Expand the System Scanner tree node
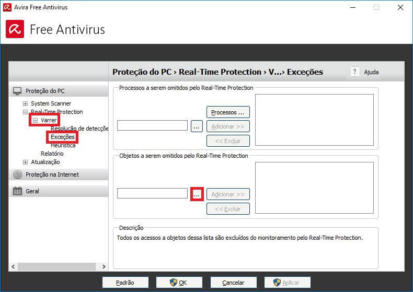Viewport: 413px width, 292px height. click(25, 103)
